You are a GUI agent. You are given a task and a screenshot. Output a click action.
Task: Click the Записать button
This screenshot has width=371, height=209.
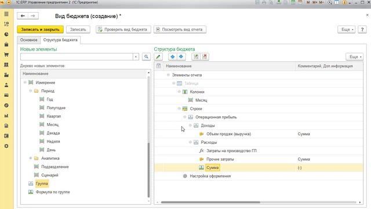pos(78,30)
